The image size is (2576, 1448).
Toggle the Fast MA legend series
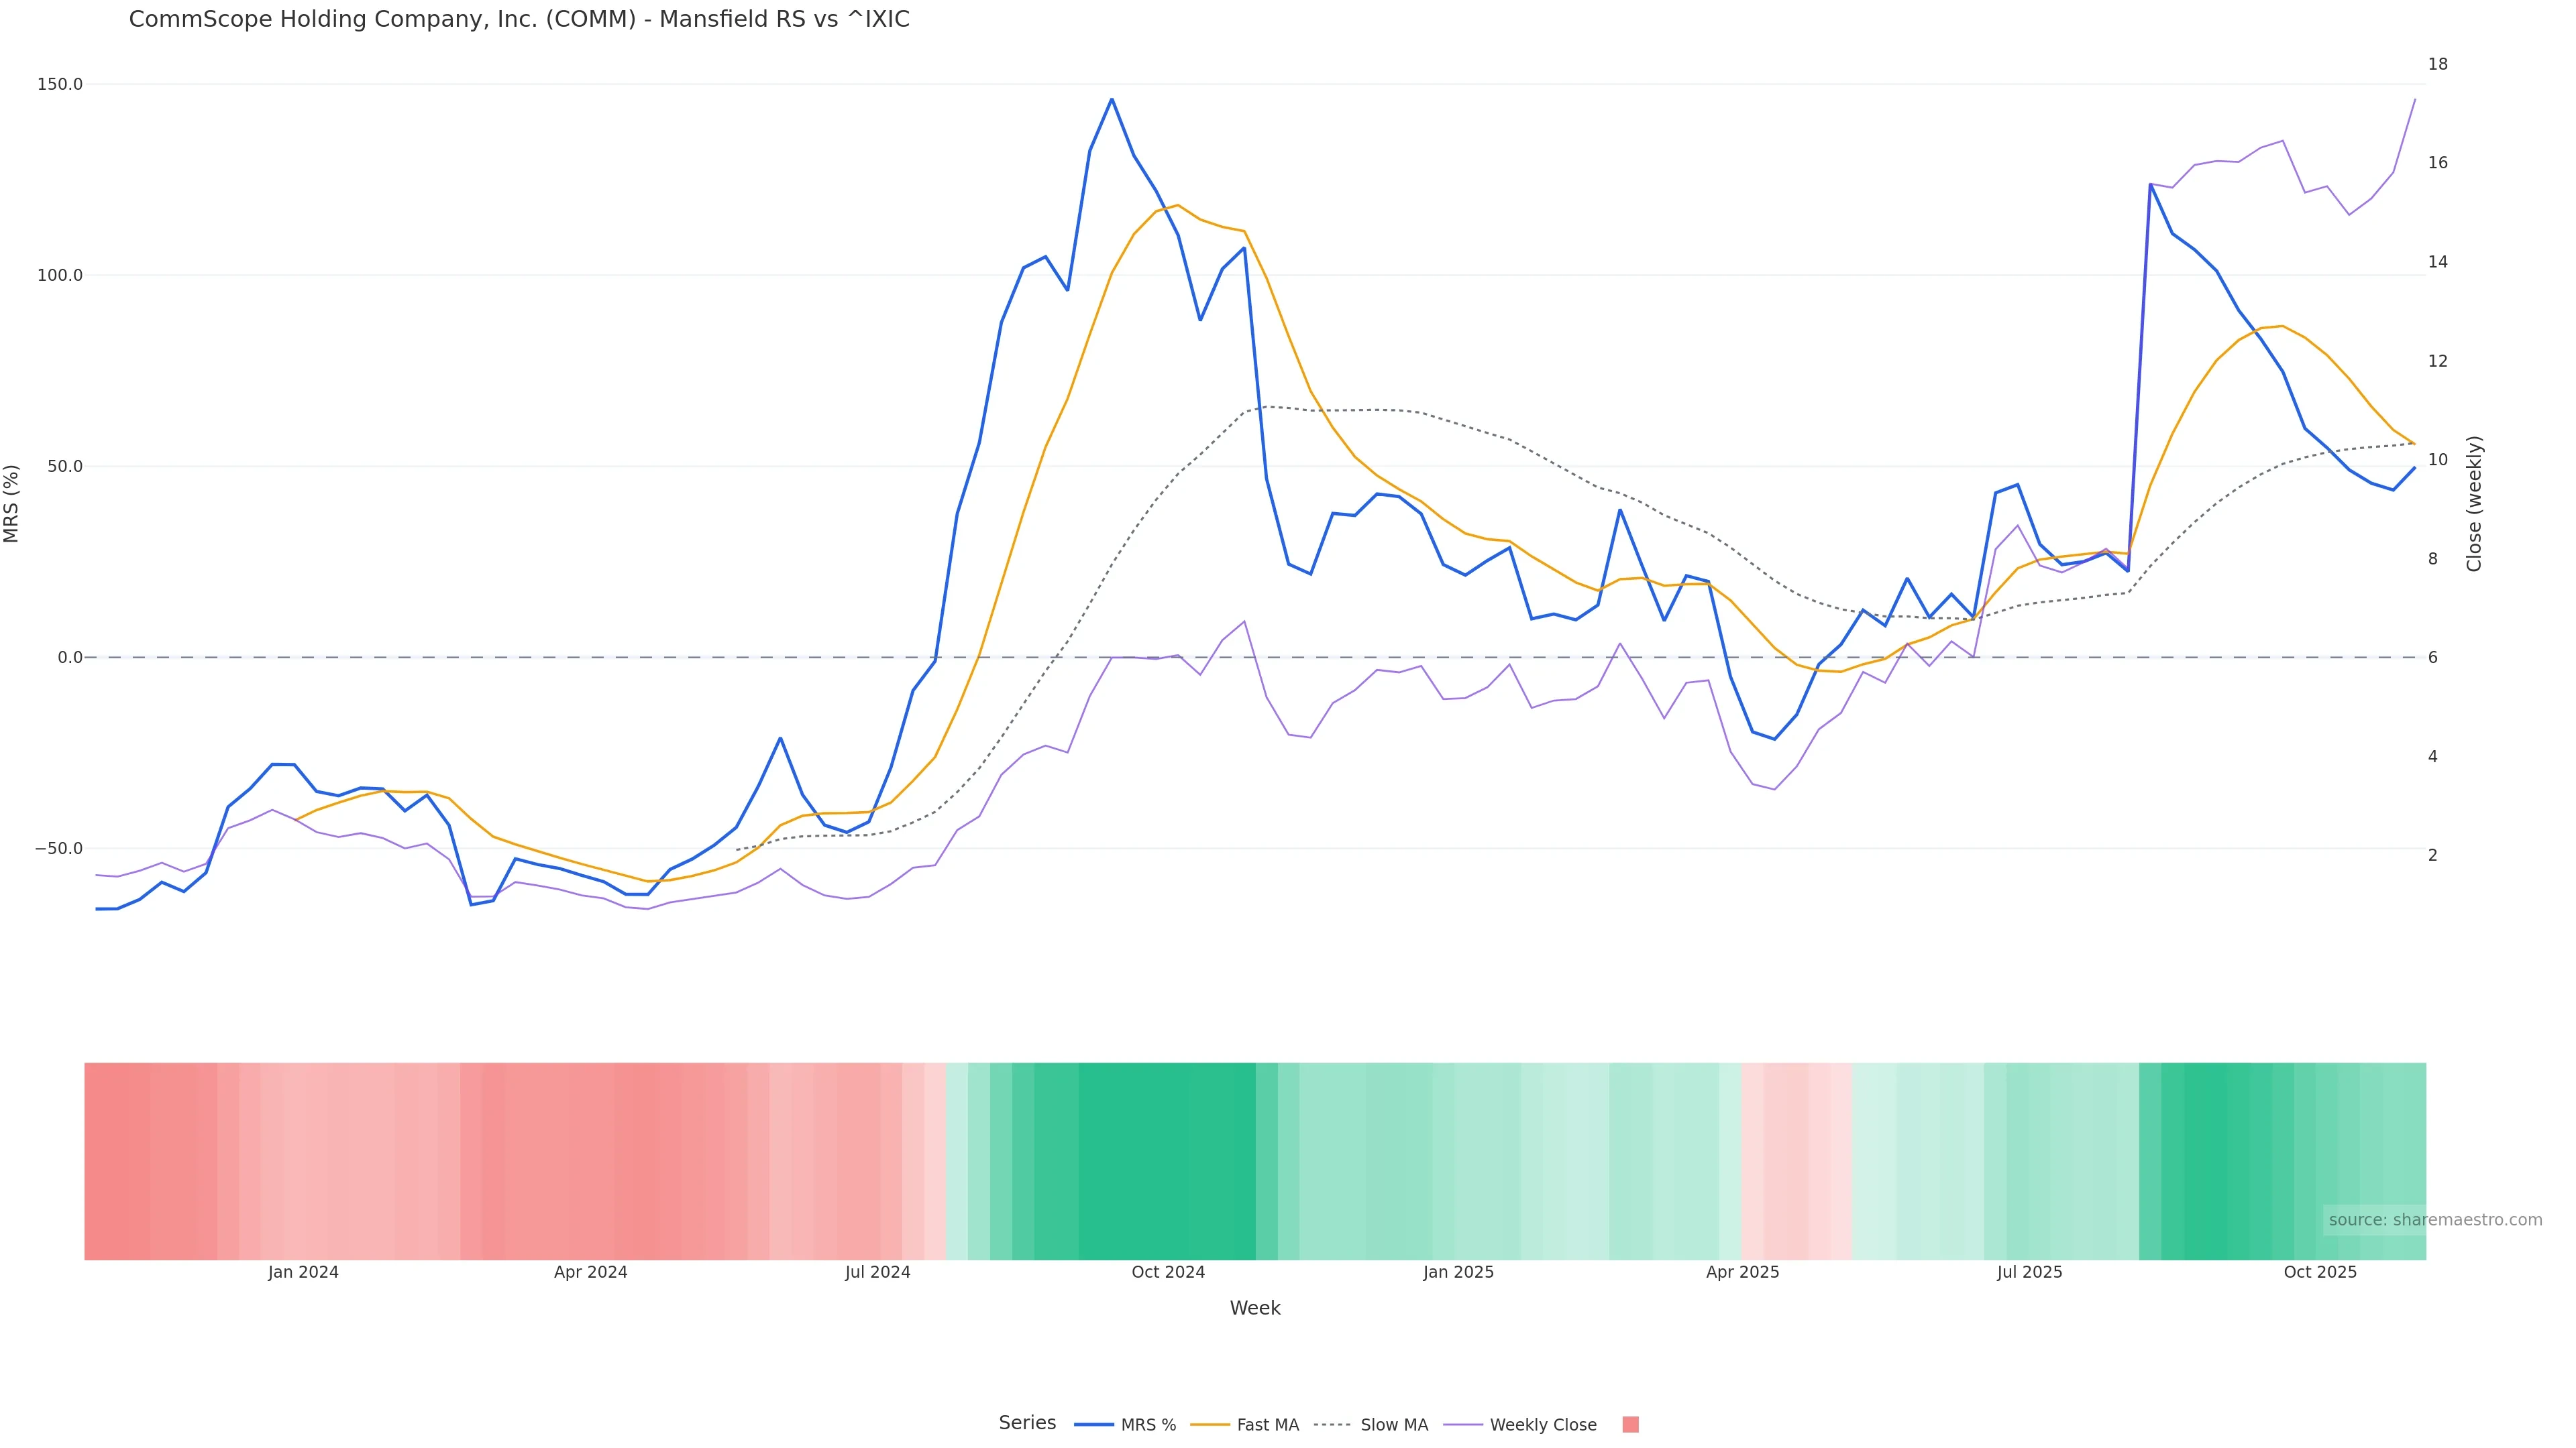click(1267, 1425)
